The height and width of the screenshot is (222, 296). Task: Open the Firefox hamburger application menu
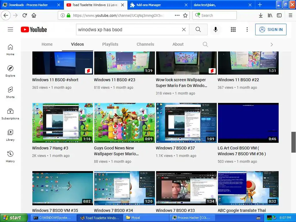291,15
